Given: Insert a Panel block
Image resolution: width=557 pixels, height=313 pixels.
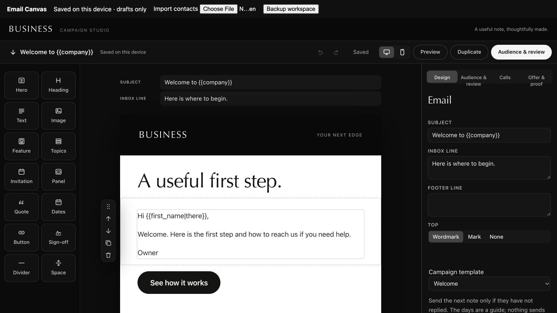Looking at the screenshot, I should click(58, 176).
